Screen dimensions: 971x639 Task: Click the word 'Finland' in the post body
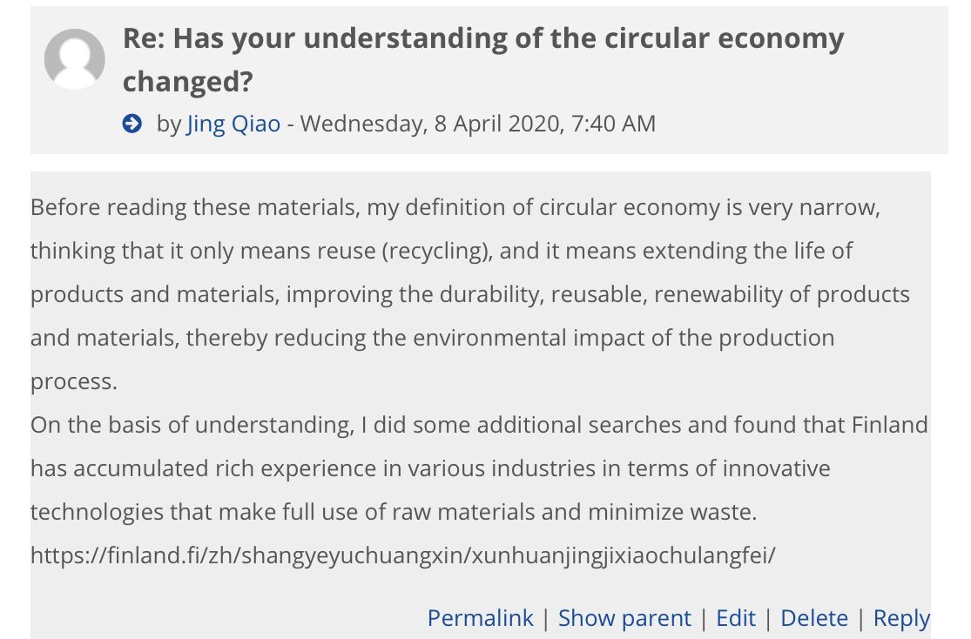tap(889, 426)
